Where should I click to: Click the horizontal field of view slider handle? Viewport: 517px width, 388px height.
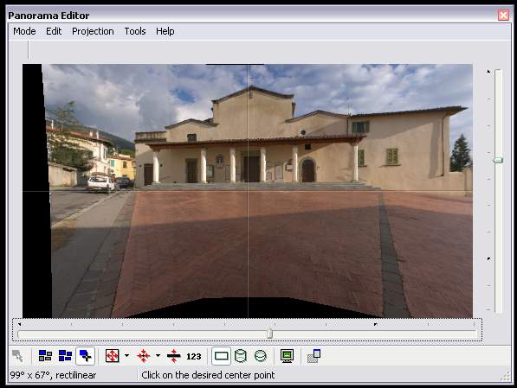pyautogui.click(x=269, y=334)
